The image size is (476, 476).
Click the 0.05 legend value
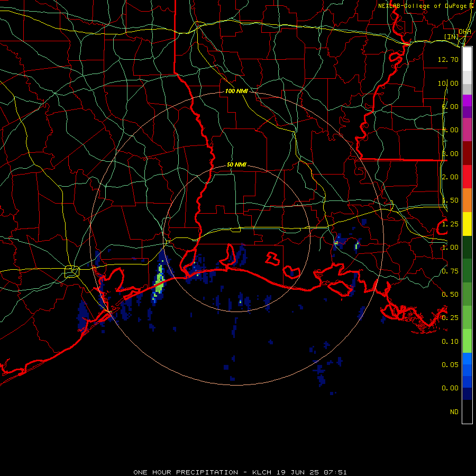(450, 364)
